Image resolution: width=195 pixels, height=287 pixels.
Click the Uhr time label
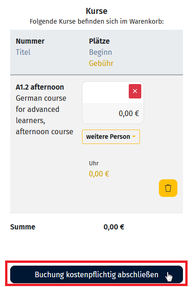(x=94, y=163)
